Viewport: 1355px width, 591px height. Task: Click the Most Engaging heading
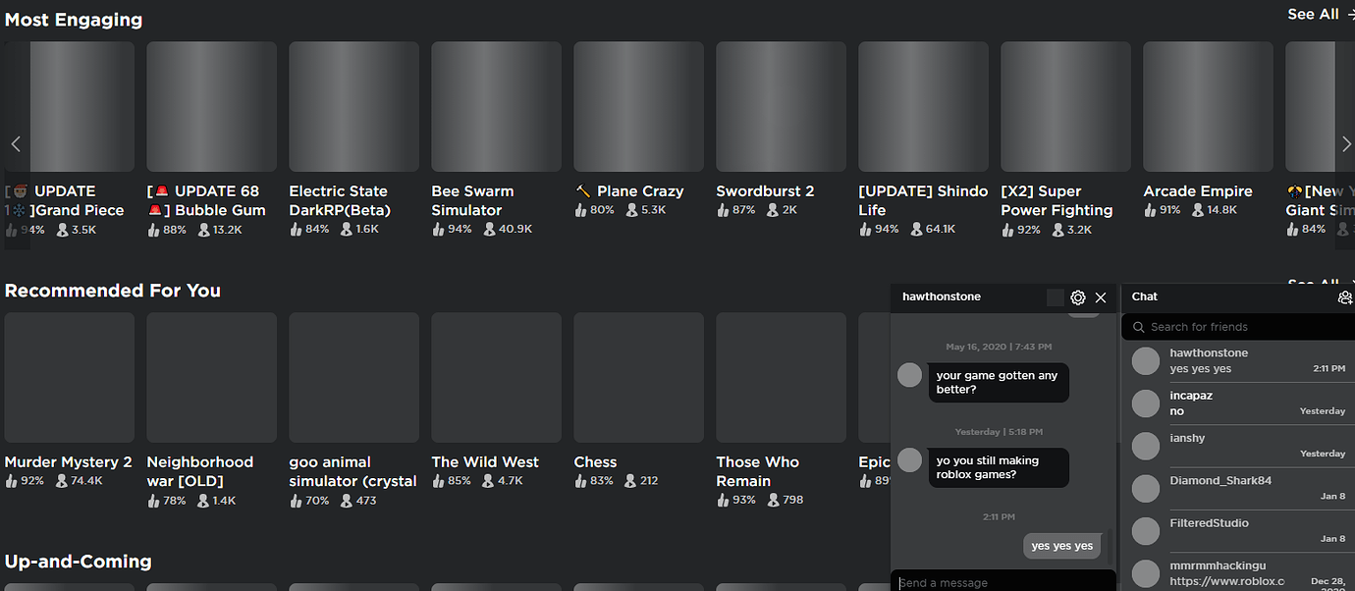pyautogui.click(x=74, y=20)
